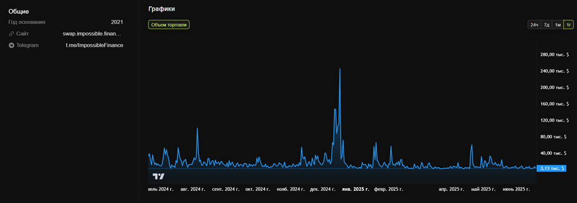Click the 120,00 тыс. $ axis label
The width and height of the screenshot is (577, 203).
tap(555, 120)
